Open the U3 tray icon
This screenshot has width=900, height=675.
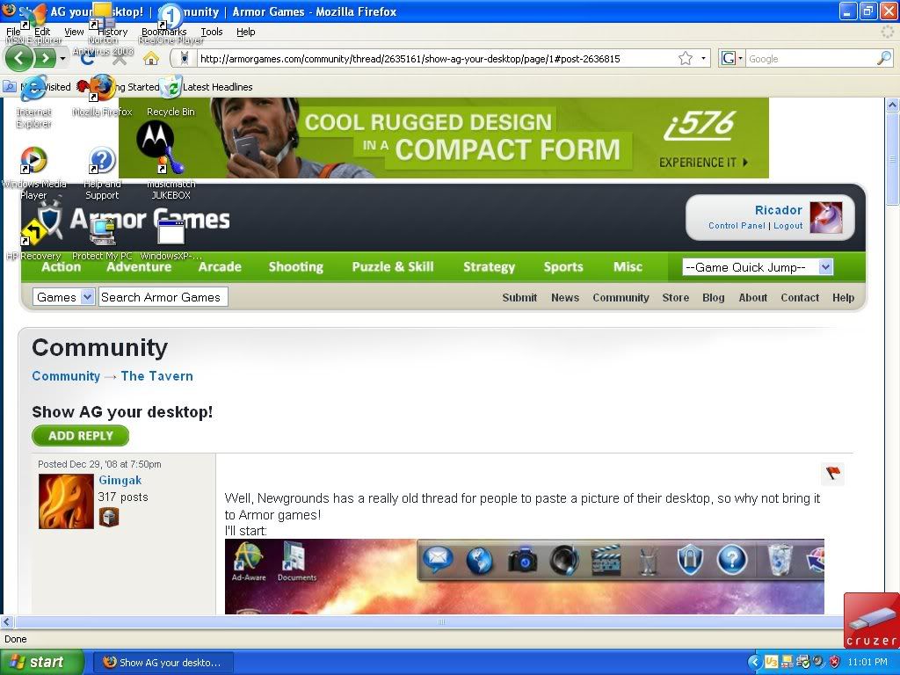772,662
